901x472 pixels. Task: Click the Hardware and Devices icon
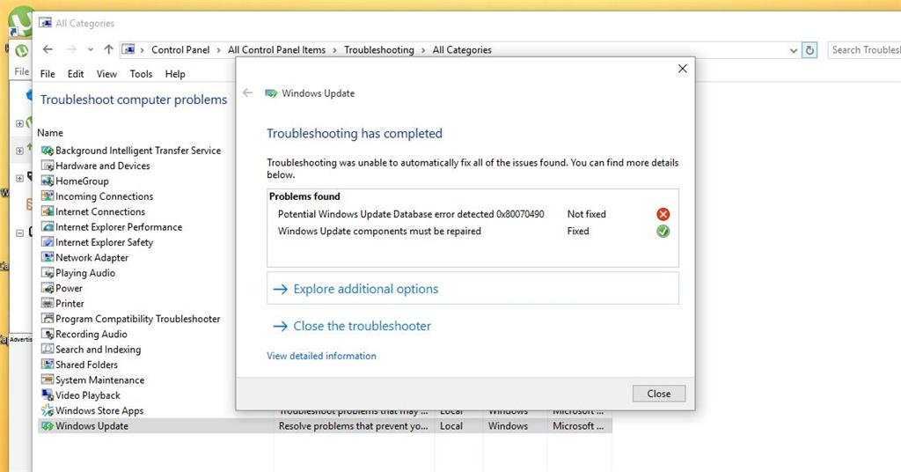click(x=48, y=166)
